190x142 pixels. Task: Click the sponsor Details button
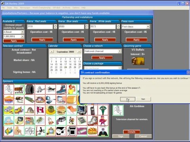(x=131, y=132)
